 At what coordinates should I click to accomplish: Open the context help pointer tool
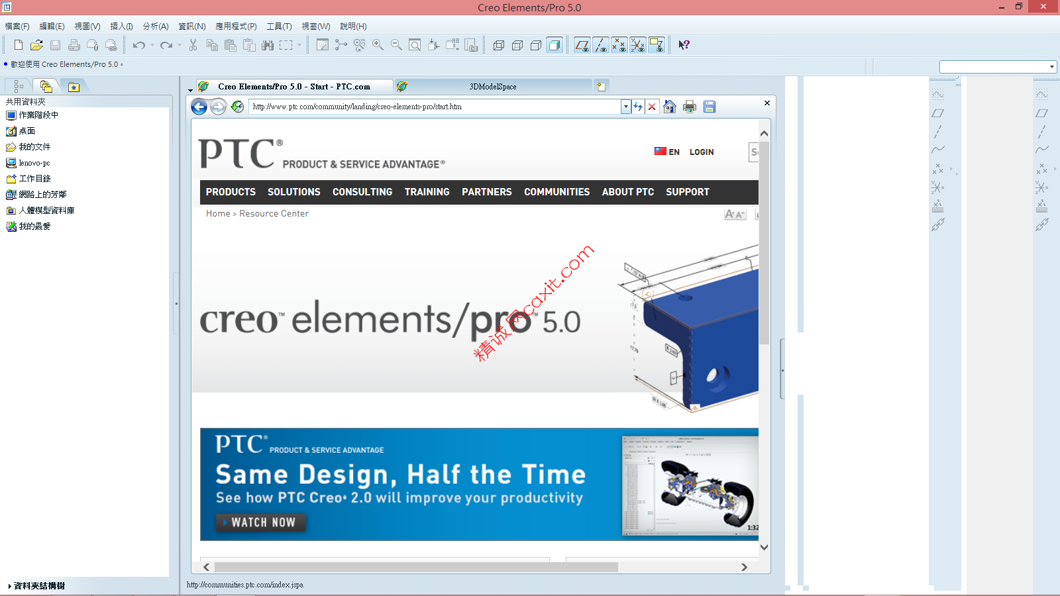(x=684, y=45)
